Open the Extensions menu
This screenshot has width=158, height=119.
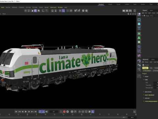[53, 7]
